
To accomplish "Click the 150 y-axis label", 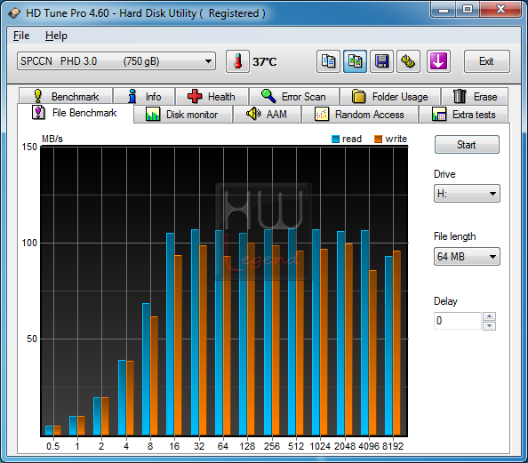I will (x=29, y=147).
